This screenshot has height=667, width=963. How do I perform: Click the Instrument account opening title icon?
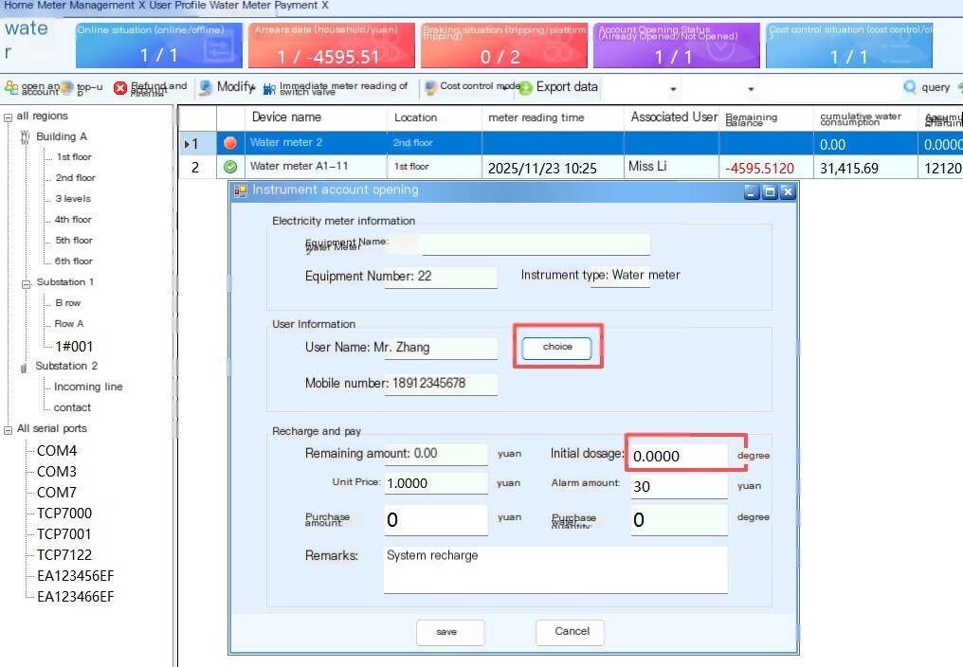[240, 191]
